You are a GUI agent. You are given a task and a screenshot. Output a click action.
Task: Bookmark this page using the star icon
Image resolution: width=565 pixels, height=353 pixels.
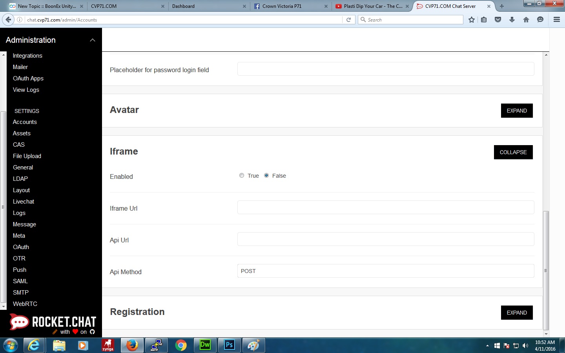click(x=472, y=20)
